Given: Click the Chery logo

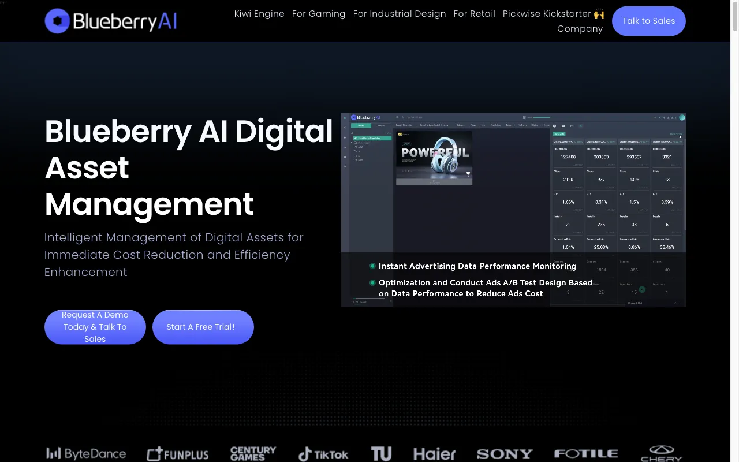Looking at the screenshot, I should pos(661,454).
